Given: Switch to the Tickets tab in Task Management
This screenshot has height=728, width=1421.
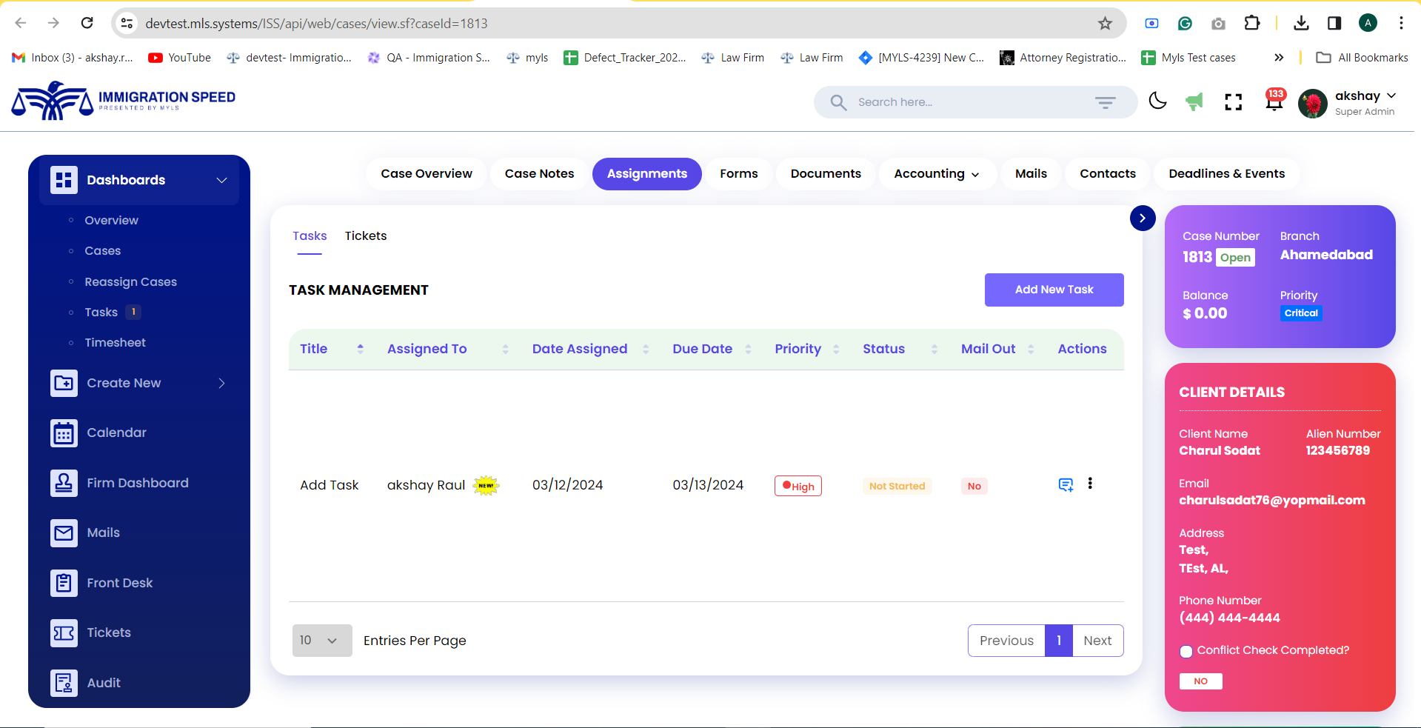Looking at the screenshot, I should point(365,236).
